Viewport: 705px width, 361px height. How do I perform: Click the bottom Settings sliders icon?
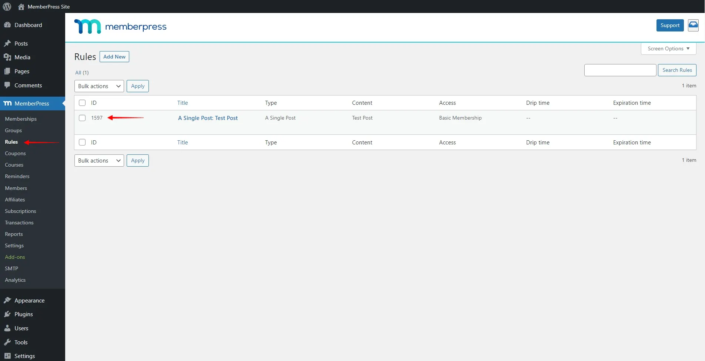coord(7,356)
